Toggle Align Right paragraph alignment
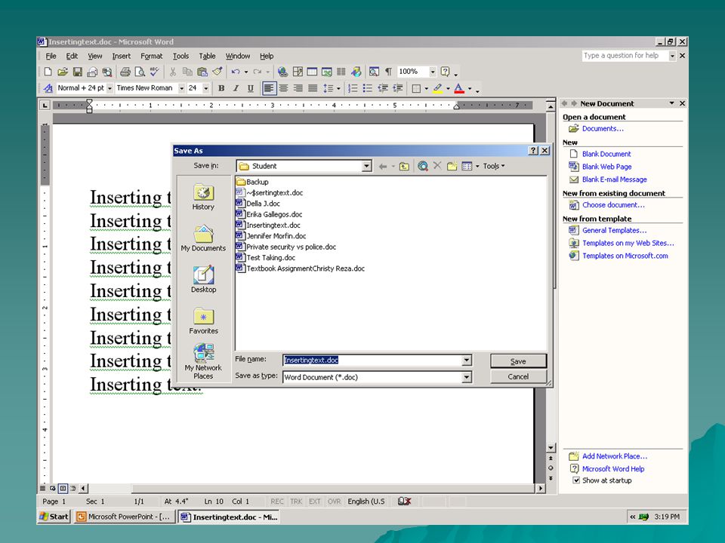The height and width of the screenshot is (543, 725). [x=298, y=88]
